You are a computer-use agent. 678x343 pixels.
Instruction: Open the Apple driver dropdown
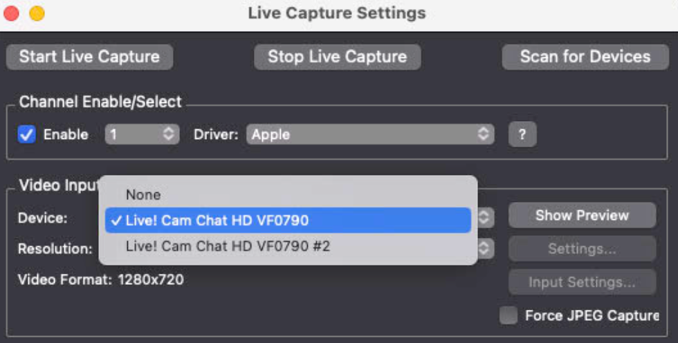click(x=370, y=134)
